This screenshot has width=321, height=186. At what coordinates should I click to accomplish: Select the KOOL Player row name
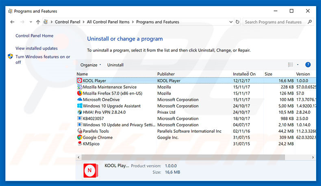[94, 81]
